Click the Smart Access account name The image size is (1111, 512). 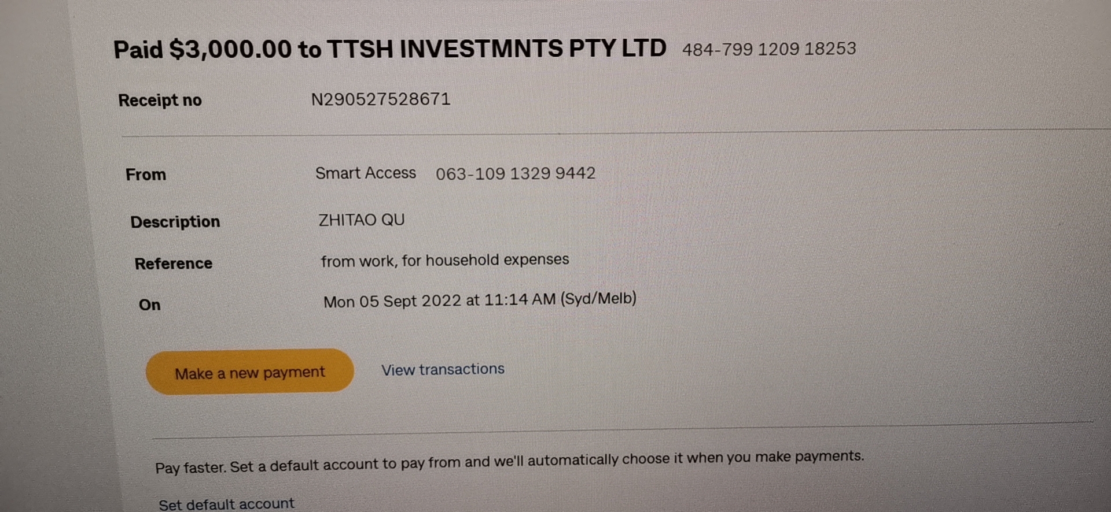pos(366,173)
